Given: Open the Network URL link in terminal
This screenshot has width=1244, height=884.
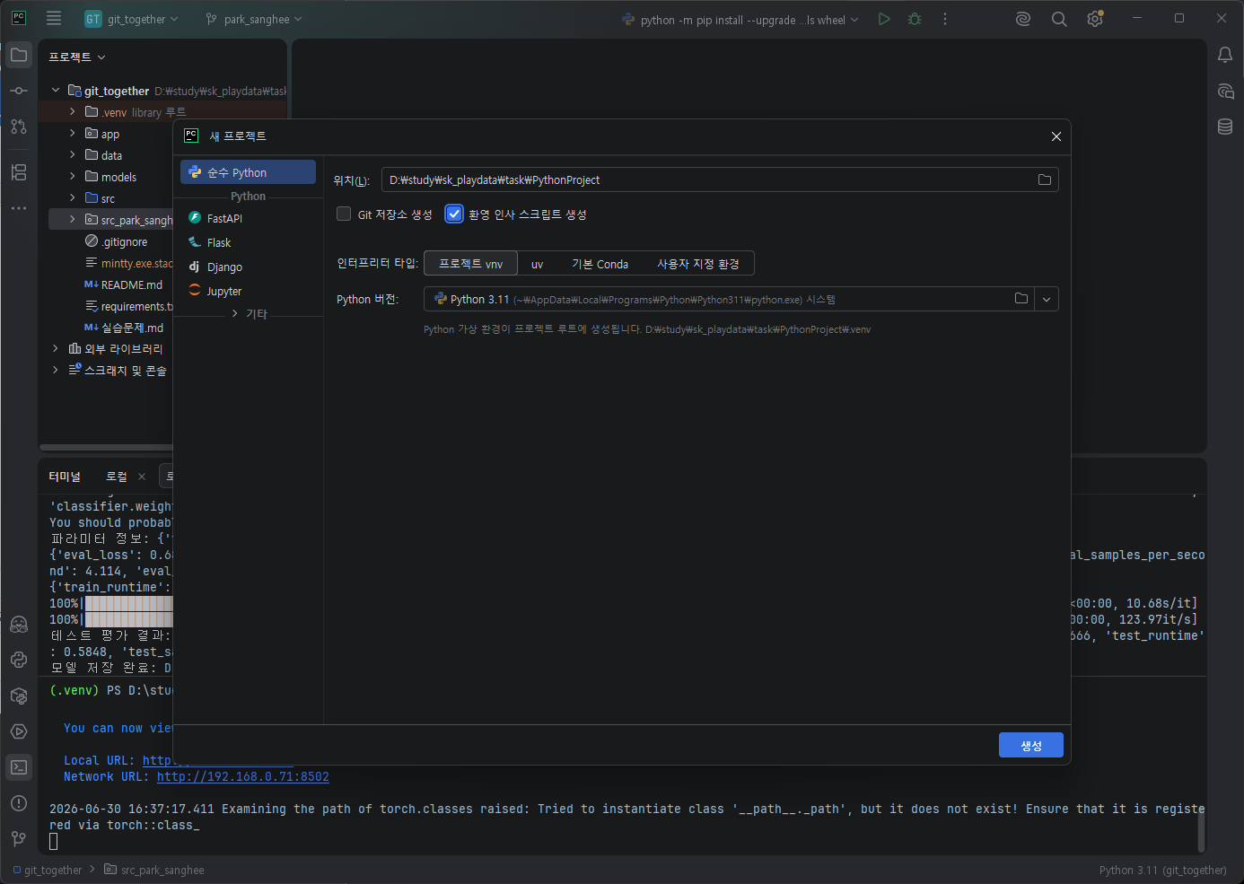Looking at the screenshot, I should click(243, 777).
